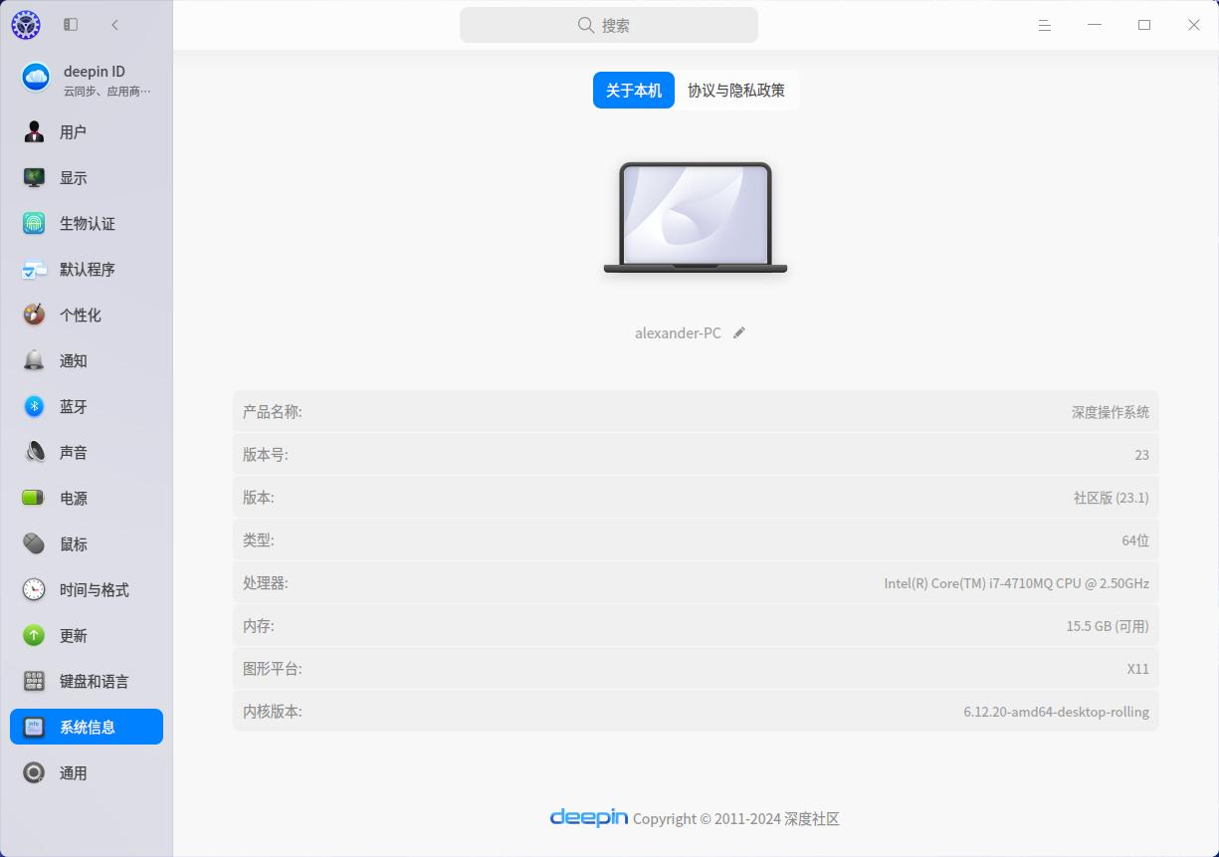
Task: Open the 用户 settings label
Action: 73,131
